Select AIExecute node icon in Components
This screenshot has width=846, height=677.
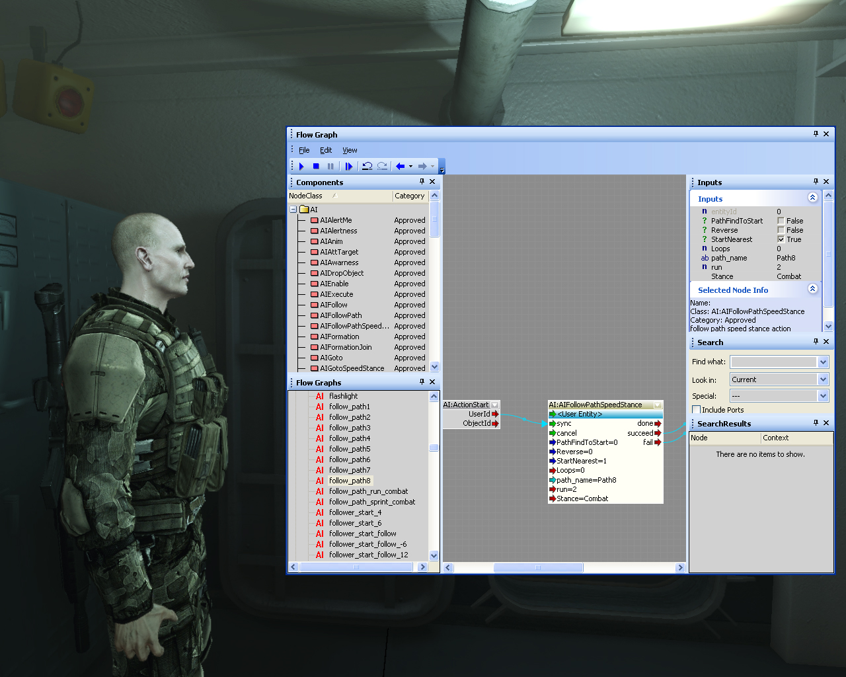(x=315, y=294)
